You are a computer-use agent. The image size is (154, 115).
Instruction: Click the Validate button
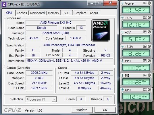click(x=82, y=110)
